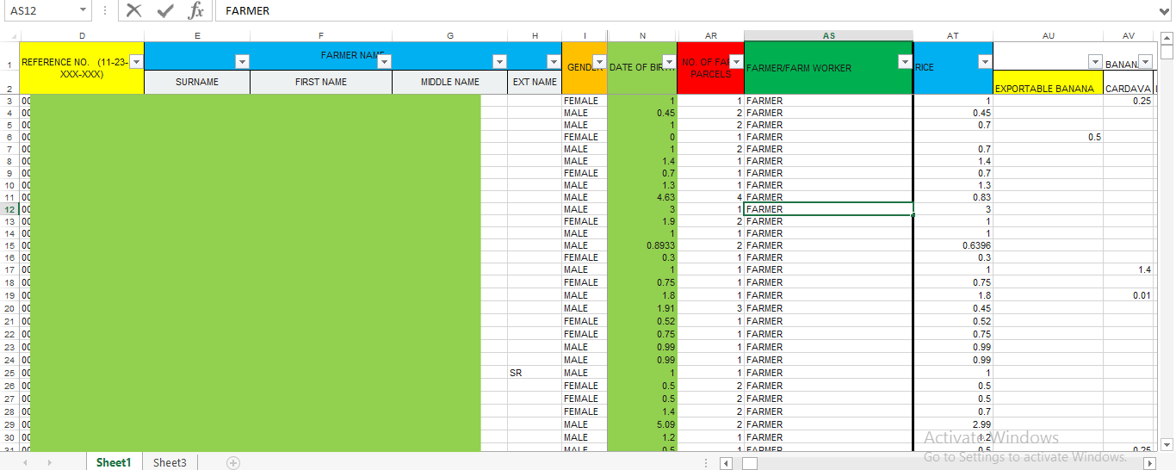Select row 12 header

point(9,209)
